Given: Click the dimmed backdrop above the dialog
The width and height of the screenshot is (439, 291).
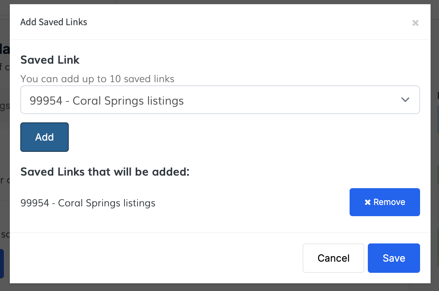Looking at the screenshot, I should click(245, 2).
